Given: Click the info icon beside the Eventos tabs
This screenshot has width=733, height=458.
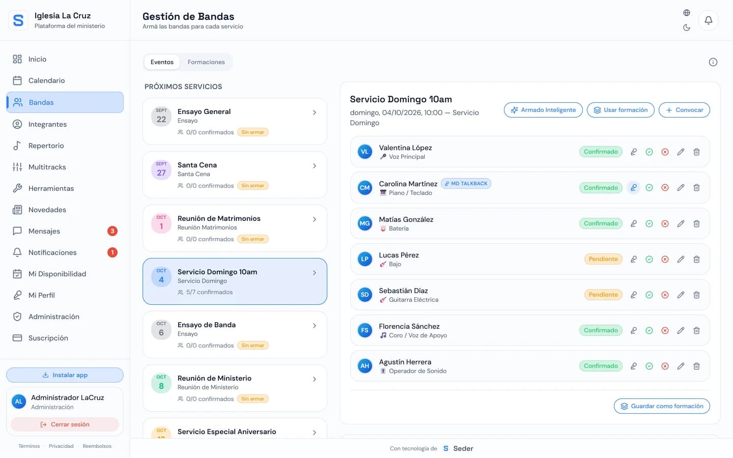Looking at the screenshot, I should pos(713,62).
